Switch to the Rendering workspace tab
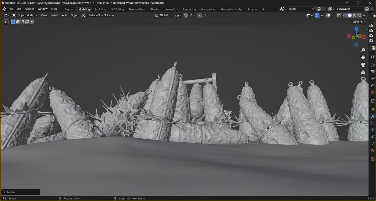This screenshot has width=376, height=201. pos(189,9)
